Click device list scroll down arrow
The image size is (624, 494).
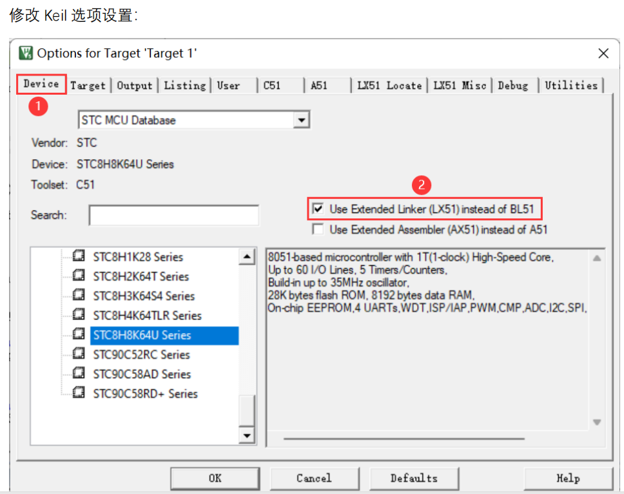pyautogui.click(x=247, y=435)
